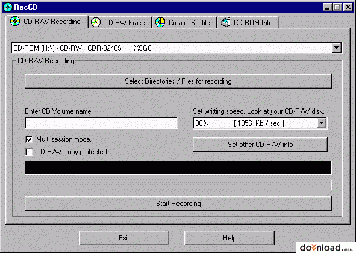Click the CD-RW Erase tab disc icon
356x253 pixels.
(96, 22)
